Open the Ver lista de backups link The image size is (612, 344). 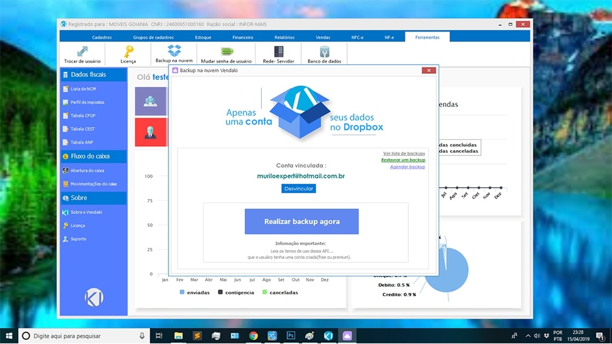tap(404, 154)
